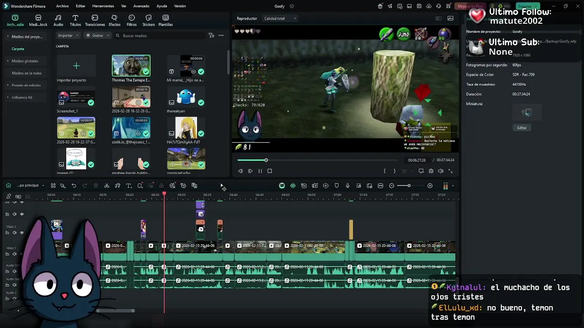This screenshot has width=584, height=328.
Task: Click the Buscar medios search field
Action: click(160, 36)
